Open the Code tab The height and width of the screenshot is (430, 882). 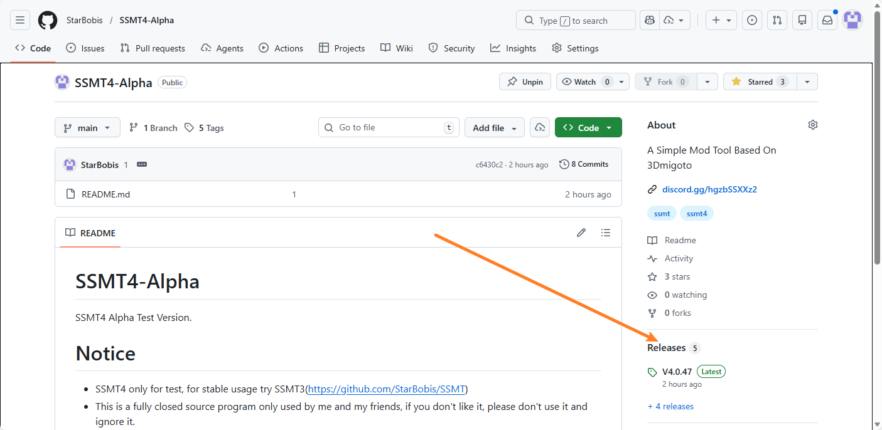[33, 48]
